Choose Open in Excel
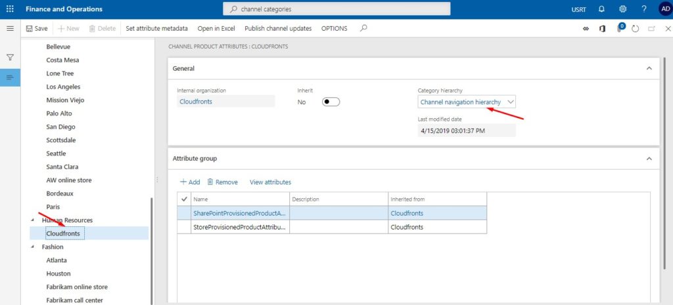This screenshot has height=305, width=673. pyautogui.click(x=216, y=28)
